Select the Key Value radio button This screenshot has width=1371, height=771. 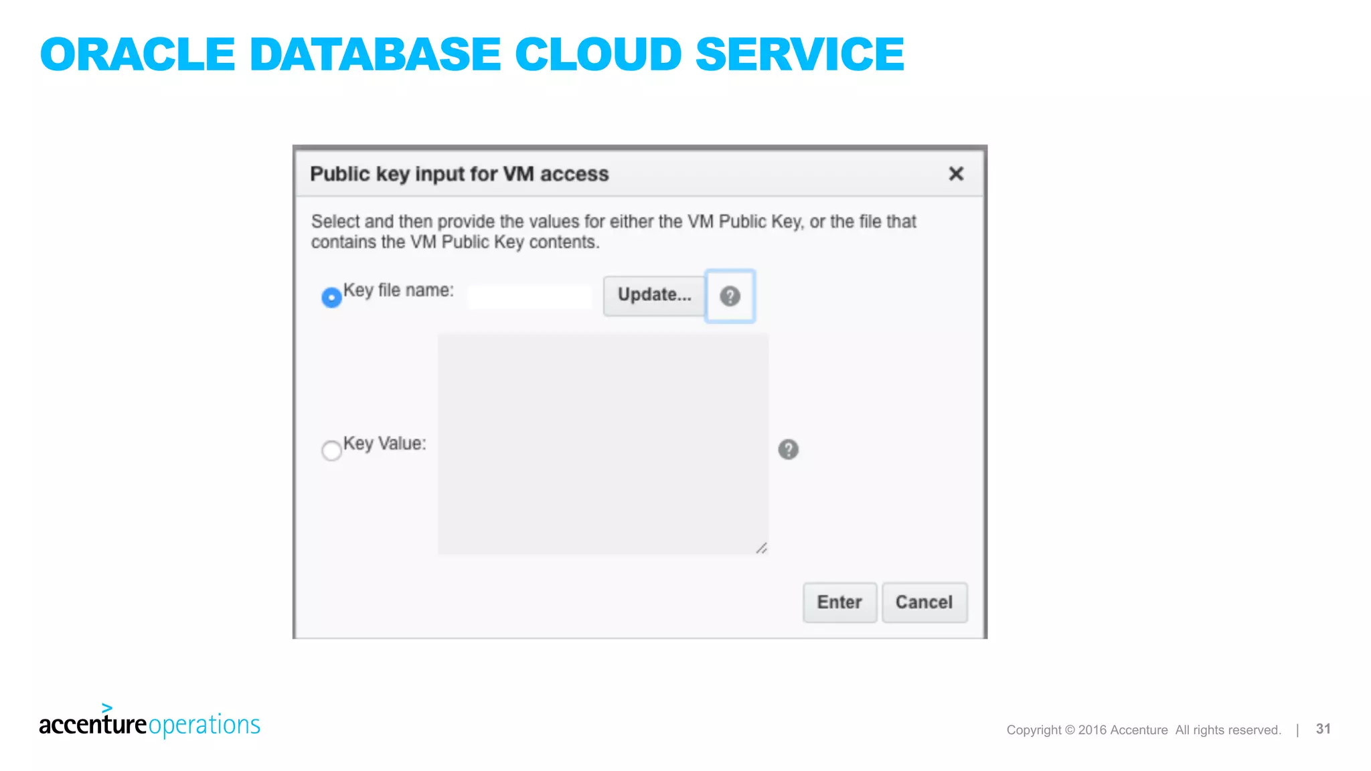click(x=331, y=450)
